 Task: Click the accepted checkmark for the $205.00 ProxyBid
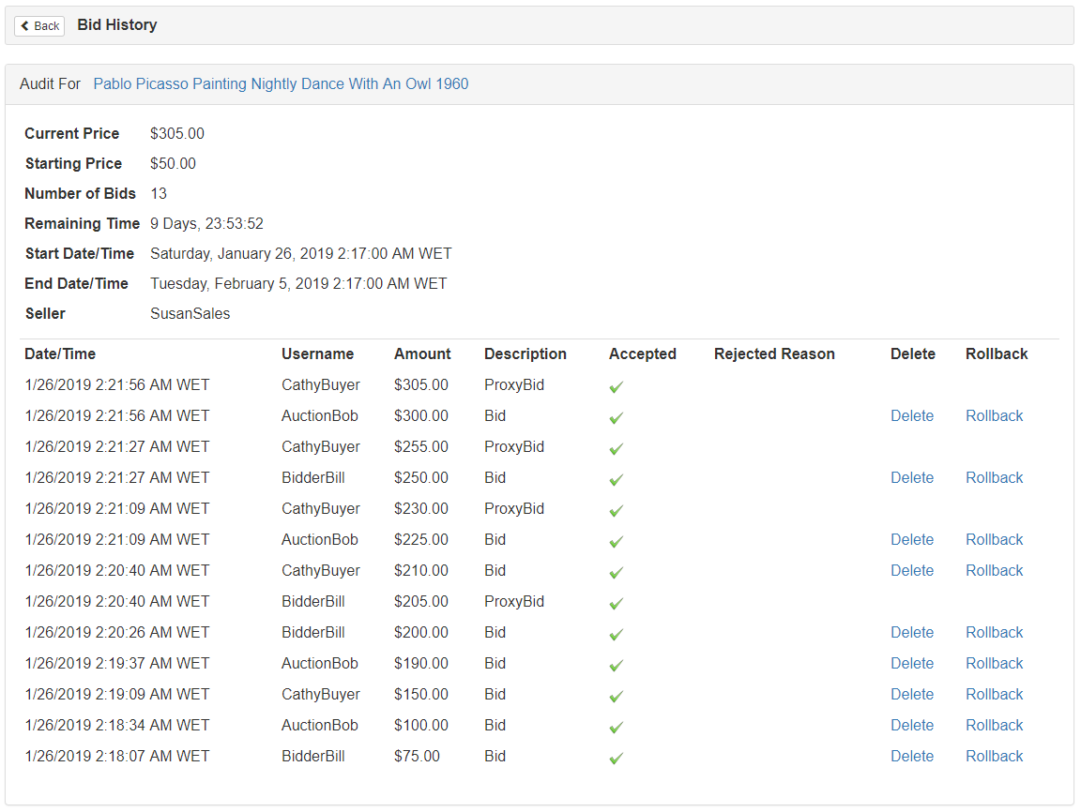pos(616,604)
